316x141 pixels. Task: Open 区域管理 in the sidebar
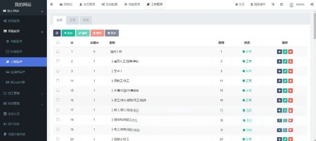pyautogui.click(x=23, y=52)
